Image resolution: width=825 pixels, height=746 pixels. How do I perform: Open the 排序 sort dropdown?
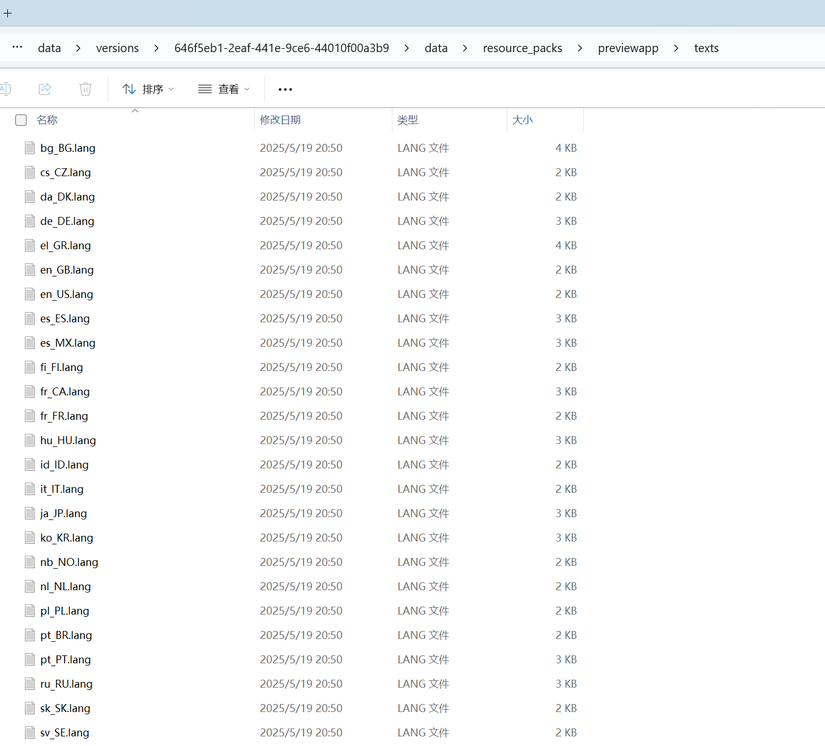(x=148, y=89)
